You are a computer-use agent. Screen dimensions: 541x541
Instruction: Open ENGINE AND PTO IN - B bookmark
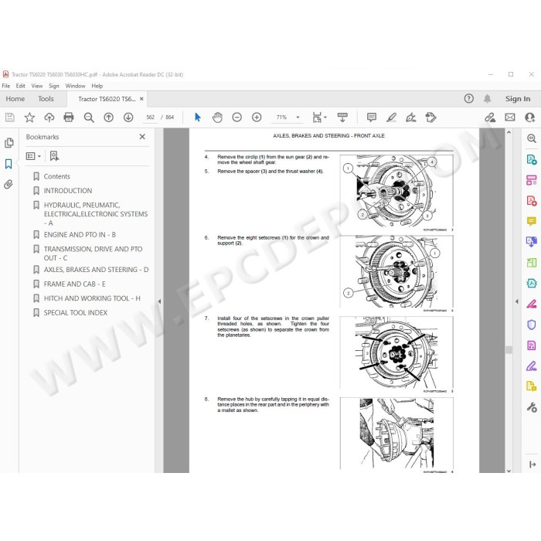pyautogui.click(x=80, y=235)
